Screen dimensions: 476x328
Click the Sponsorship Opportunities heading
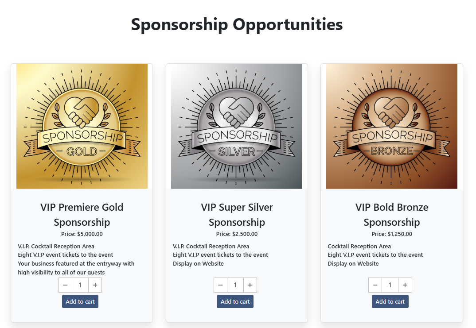tap(236, 25)
